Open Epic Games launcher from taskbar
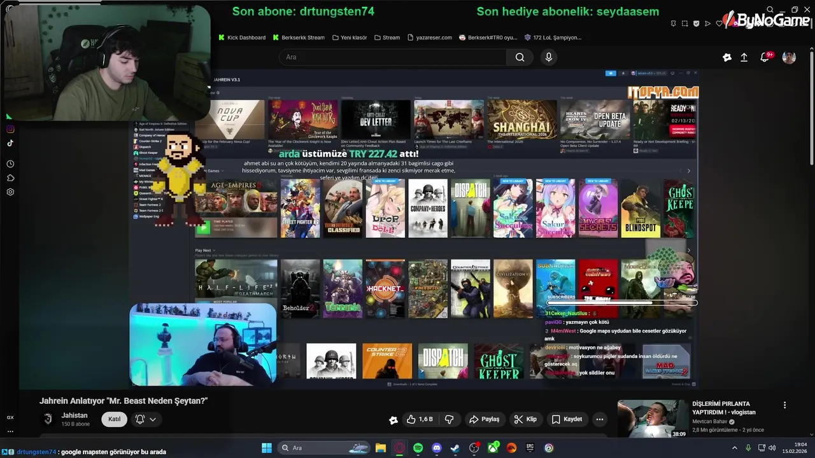 [530, 448]
